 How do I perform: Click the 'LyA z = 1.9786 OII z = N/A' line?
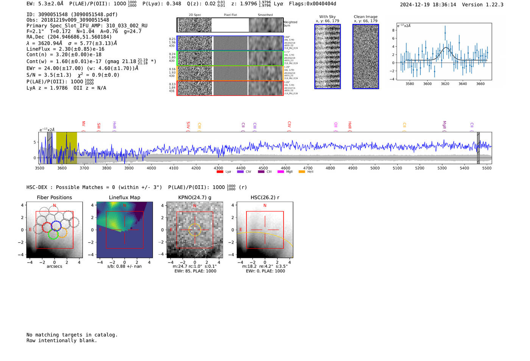pos(66,88)
